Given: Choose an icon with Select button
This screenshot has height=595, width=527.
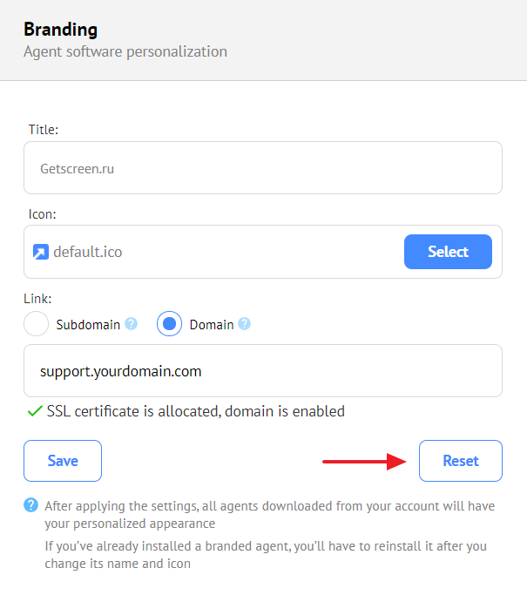Looking at the screenshot, I should [448, 252].
